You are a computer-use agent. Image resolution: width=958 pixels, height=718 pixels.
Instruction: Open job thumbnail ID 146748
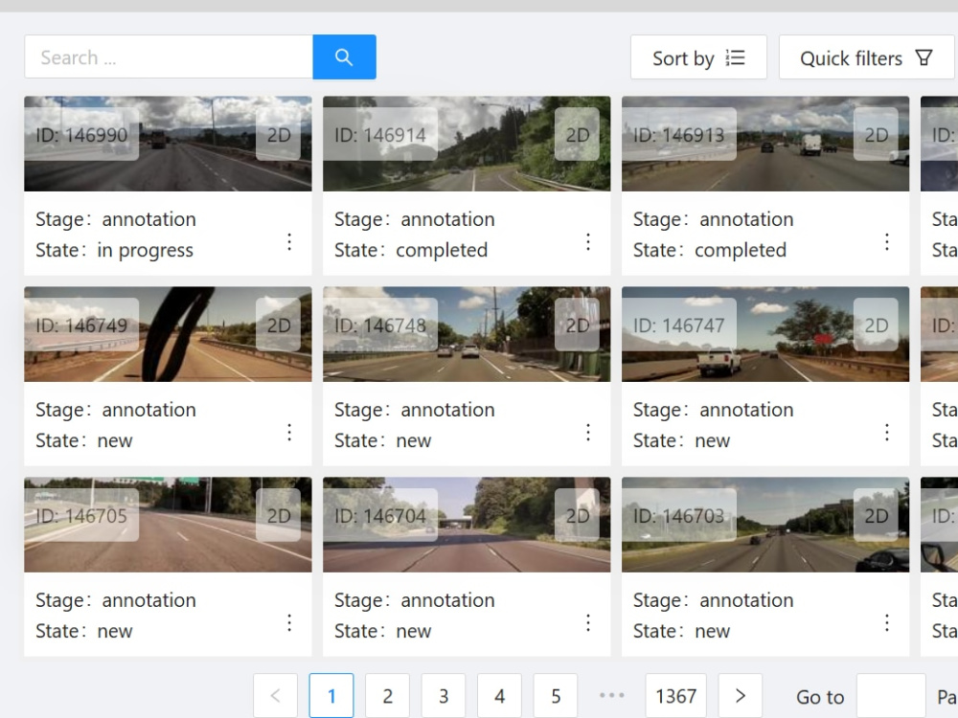(x=467, y=334)
